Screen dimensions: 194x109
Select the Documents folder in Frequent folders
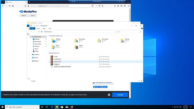[x=103, y=41]
